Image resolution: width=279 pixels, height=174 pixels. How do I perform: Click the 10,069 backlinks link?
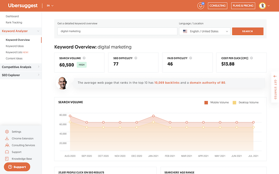pos(167,83)
